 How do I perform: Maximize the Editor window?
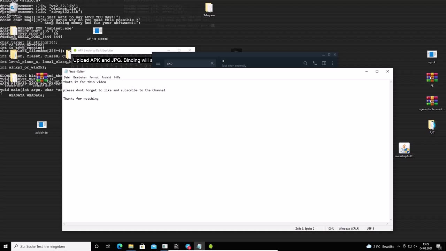[x=377, y=71]
